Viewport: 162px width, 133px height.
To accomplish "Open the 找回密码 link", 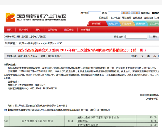I will [145, 13].
